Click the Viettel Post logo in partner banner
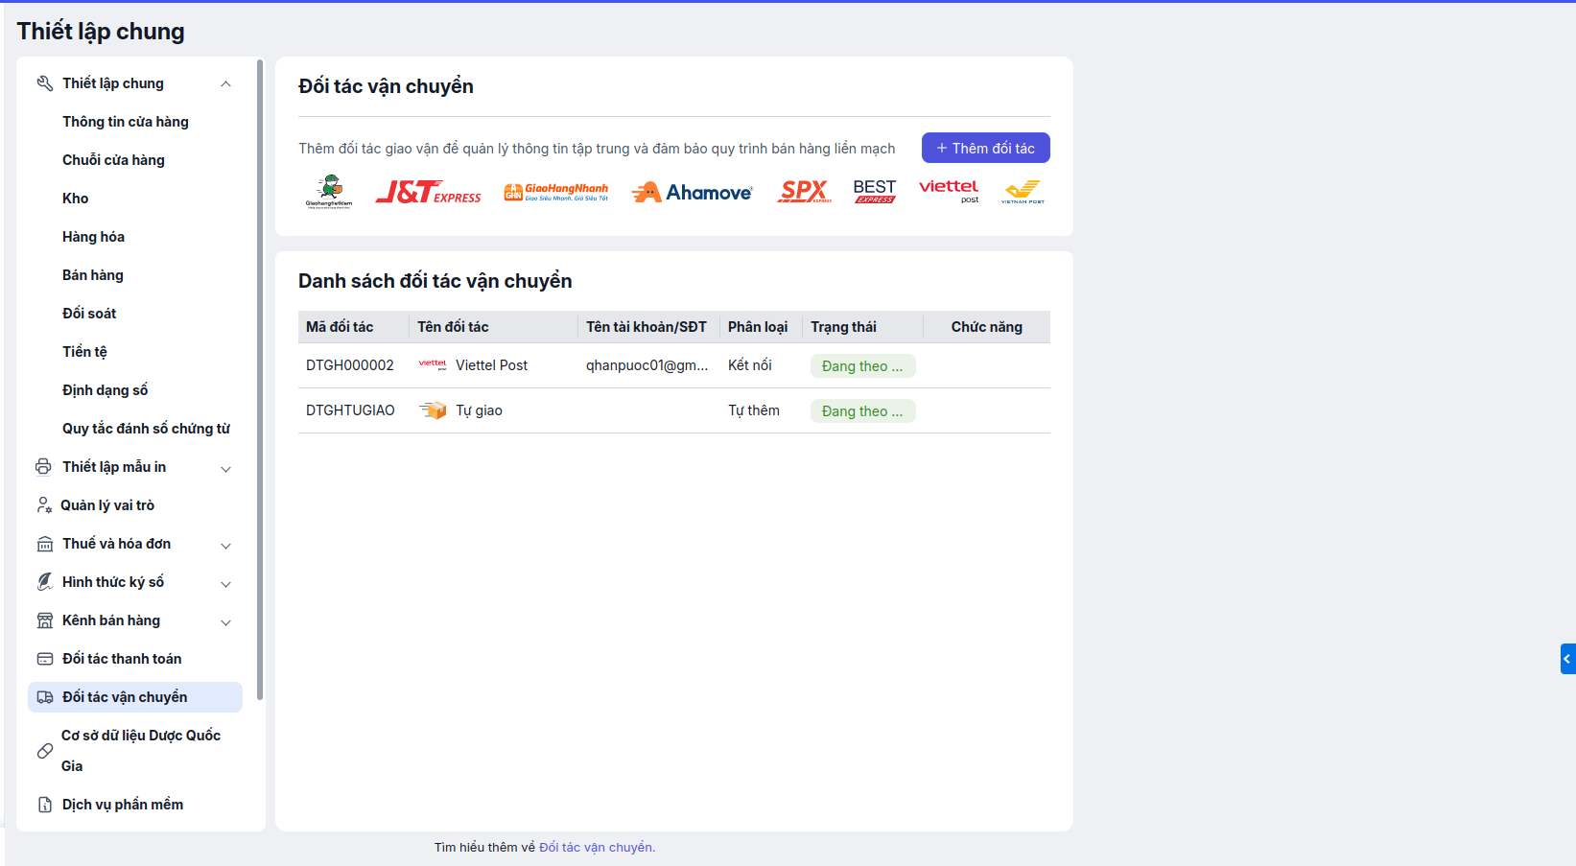1576x866 pixels. coord(949,191)
